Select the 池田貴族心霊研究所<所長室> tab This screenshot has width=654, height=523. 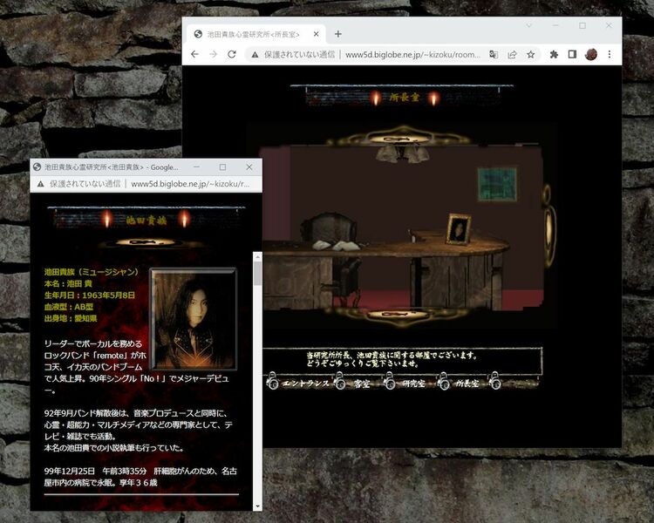tap(256, 34)
